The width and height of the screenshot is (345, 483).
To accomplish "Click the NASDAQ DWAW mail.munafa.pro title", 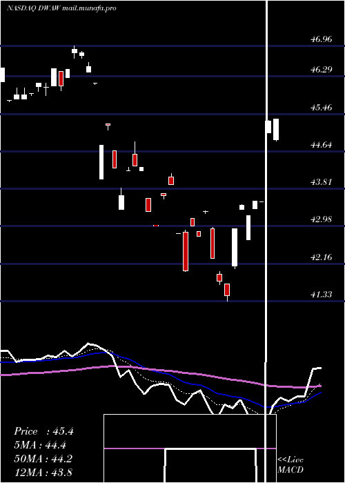I will point(61,8).
